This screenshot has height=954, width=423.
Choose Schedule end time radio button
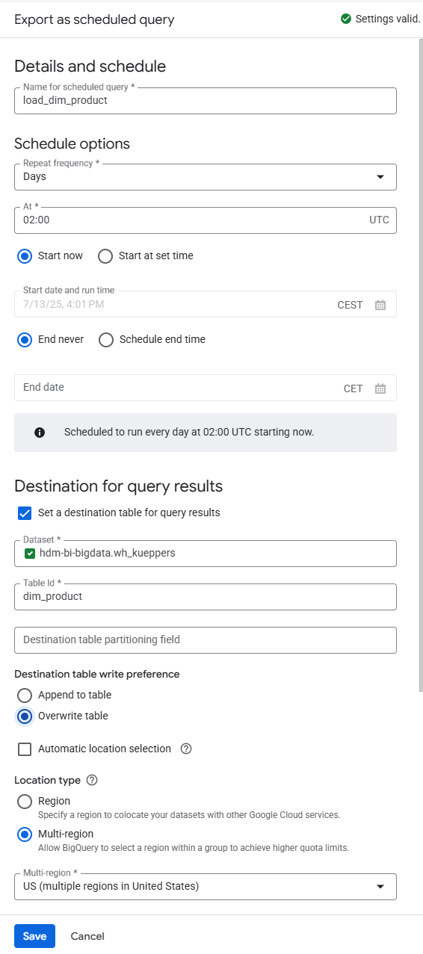pyautogui.click(x=106, y=339)
